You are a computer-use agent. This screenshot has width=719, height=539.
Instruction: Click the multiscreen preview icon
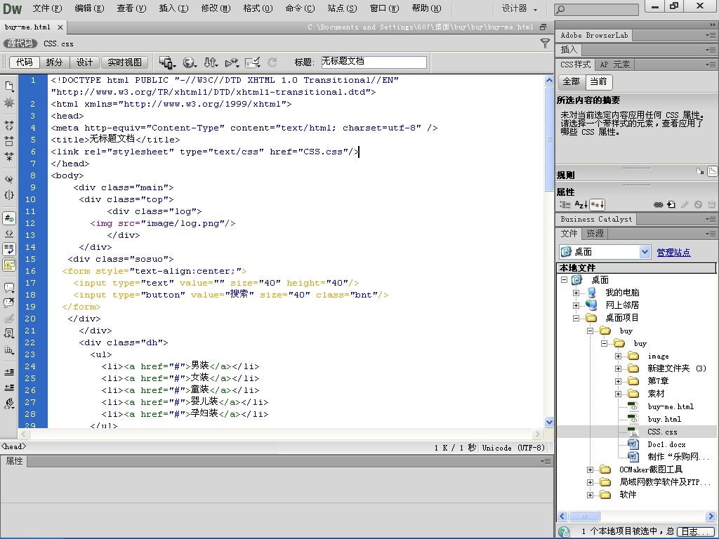tap(167, 62)
